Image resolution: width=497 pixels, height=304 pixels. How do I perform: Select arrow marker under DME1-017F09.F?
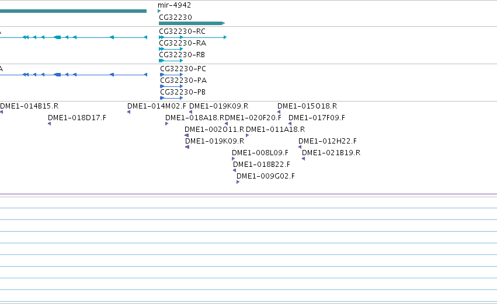coord(290,124)
